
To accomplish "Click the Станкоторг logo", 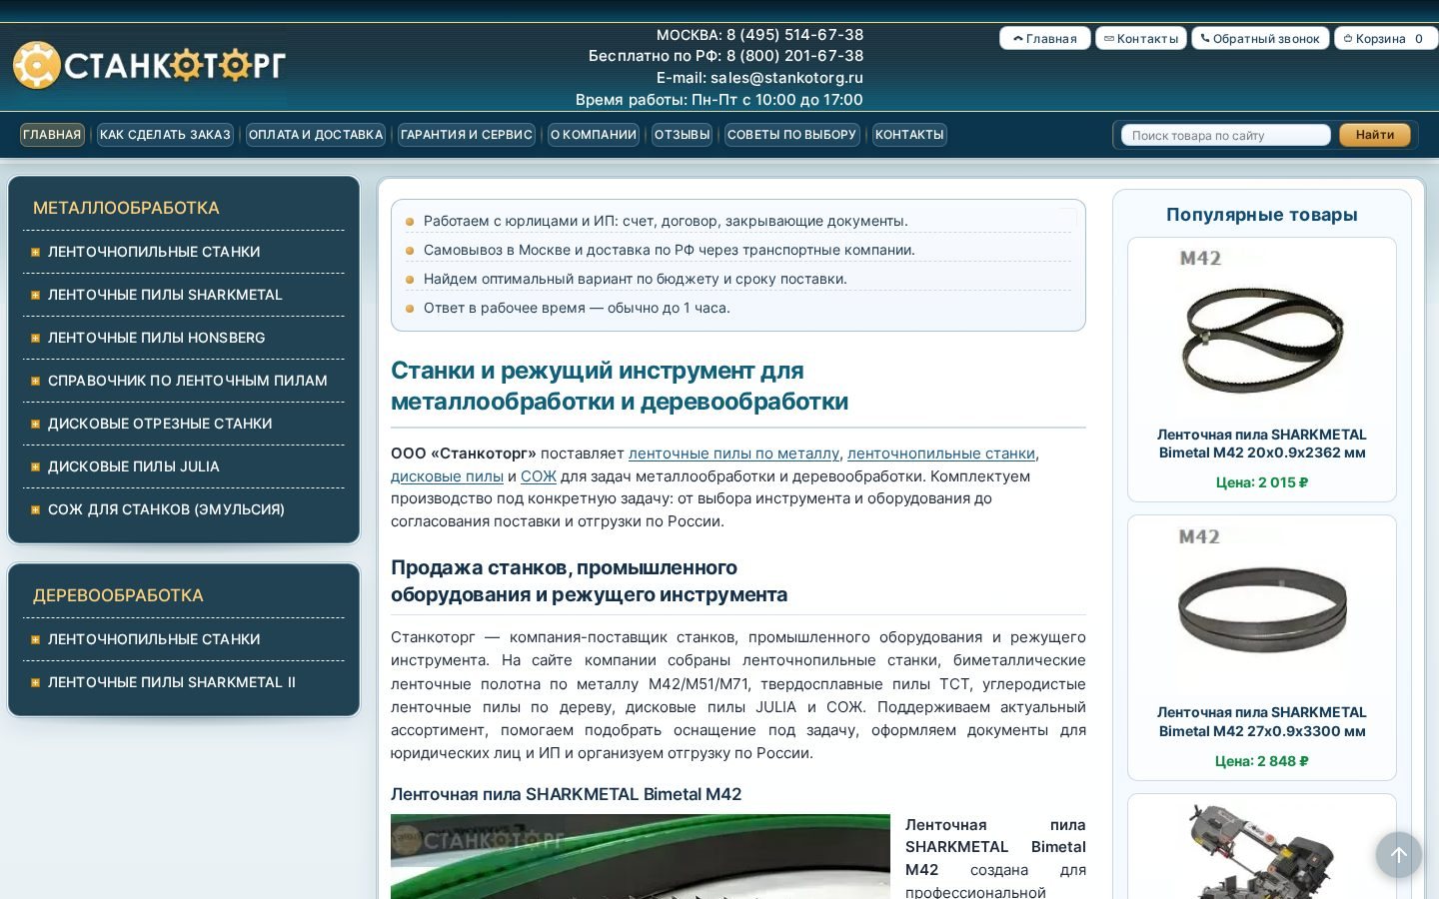I will [x=149, y=66].
